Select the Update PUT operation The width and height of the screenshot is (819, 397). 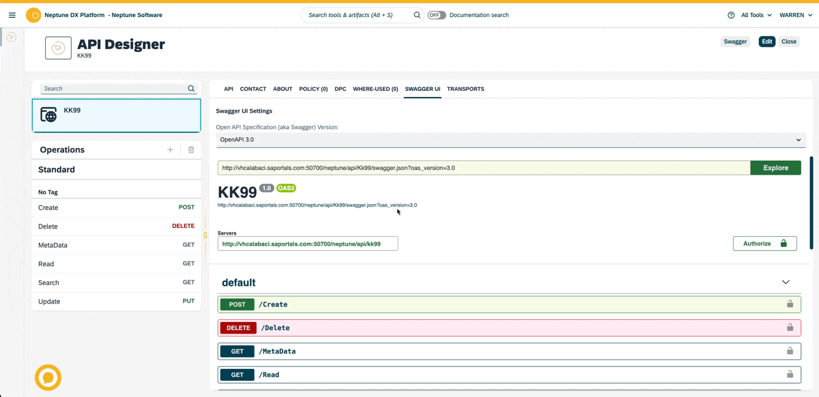point(117,302)
